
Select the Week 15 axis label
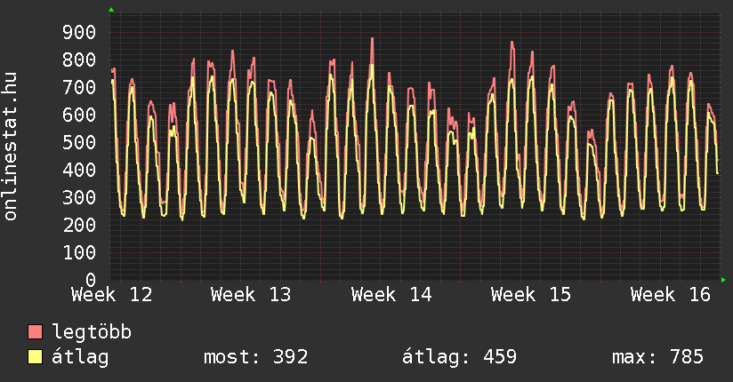click(531, 295)
